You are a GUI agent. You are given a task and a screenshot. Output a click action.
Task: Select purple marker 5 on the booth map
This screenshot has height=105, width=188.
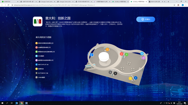tap(144, 58)
